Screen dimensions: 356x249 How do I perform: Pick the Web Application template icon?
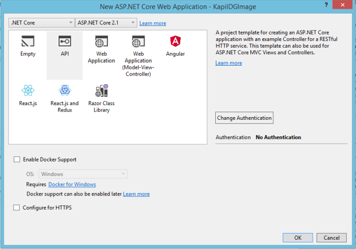point(101,41)
